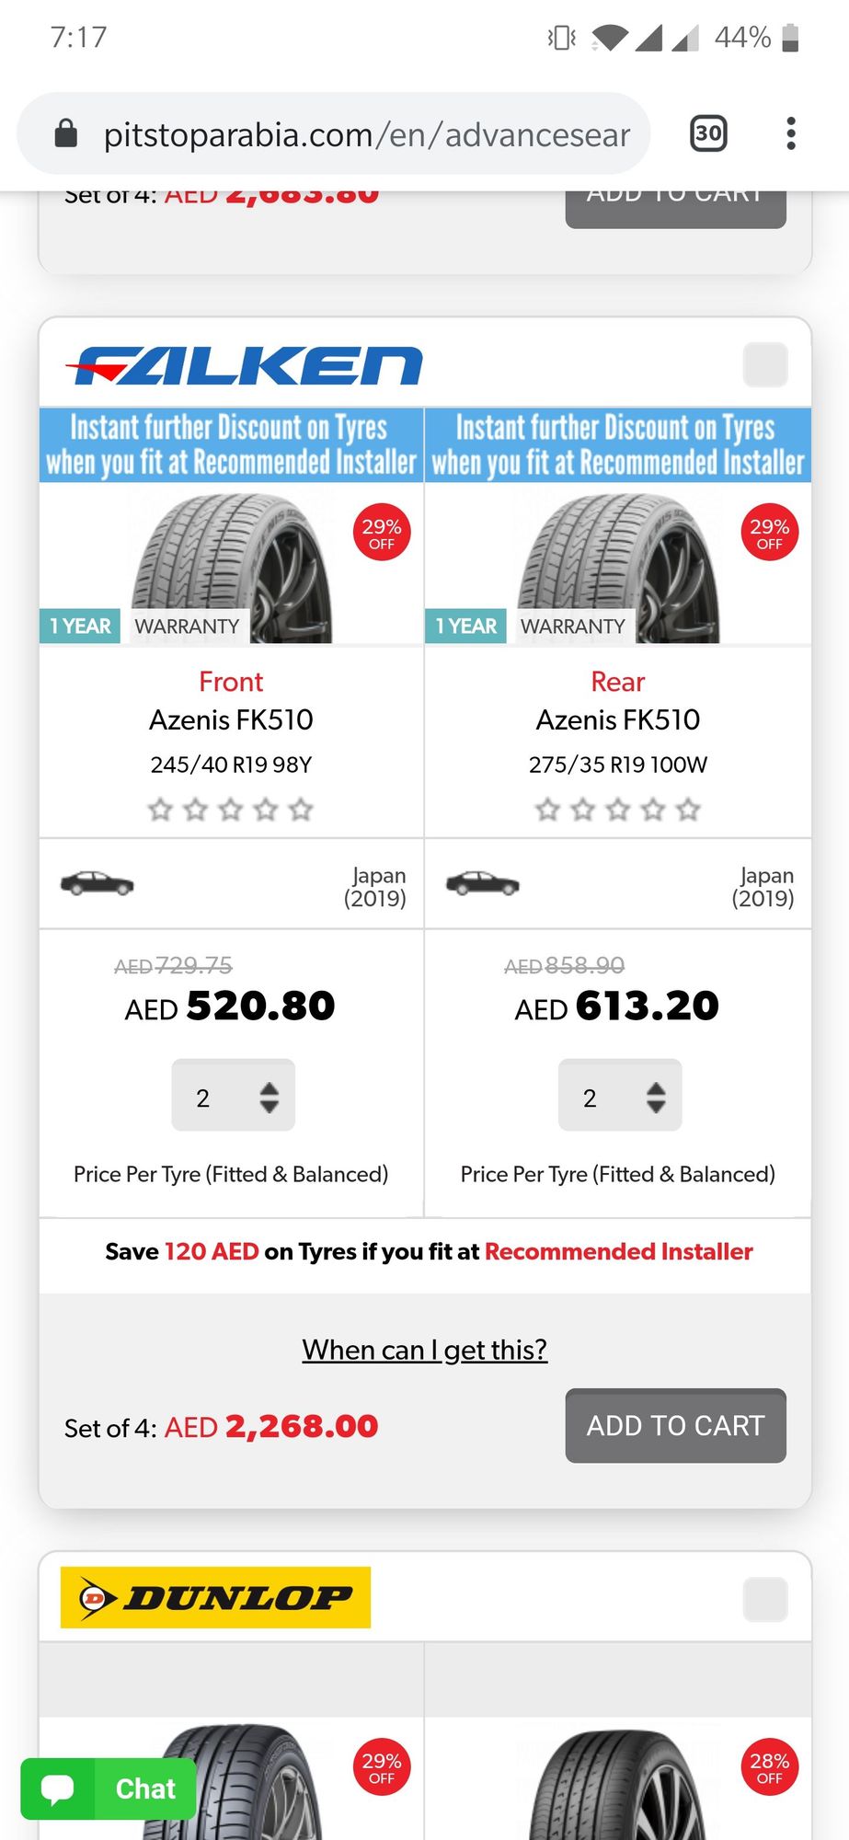Tap the Dunlop brand logo
Viewport: 849px width, 1840px height.
pyautogui.click(x=215, y=1598)
